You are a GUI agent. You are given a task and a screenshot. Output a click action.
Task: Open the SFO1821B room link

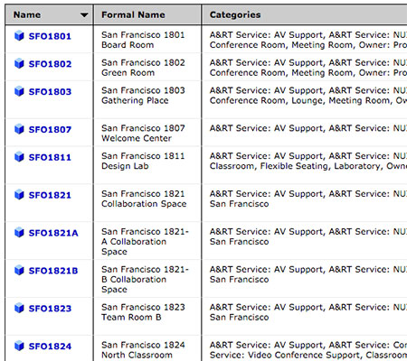pyautogui.click(x=53, y=271)
